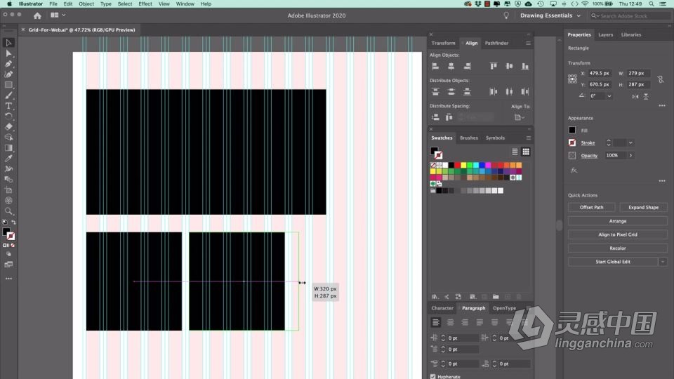Click Vertical Distribute Top icon

[x=435, y=91]
